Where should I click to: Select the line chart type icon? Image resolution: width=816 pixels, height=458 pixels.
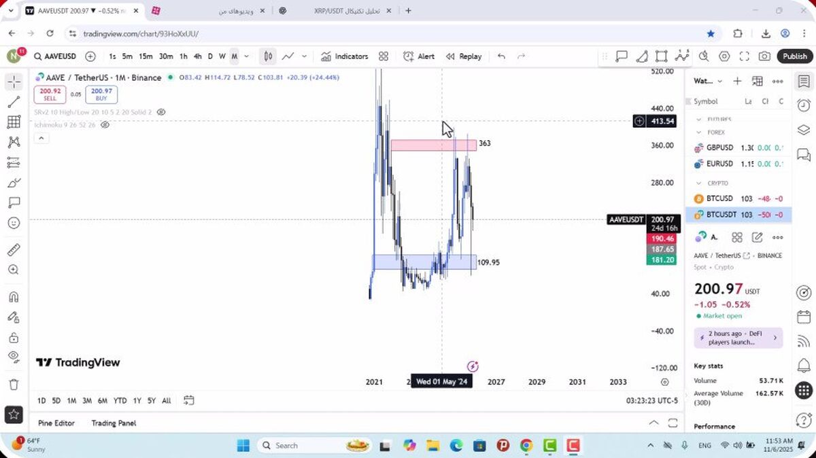pyautogui.click(x=288, y=56)
